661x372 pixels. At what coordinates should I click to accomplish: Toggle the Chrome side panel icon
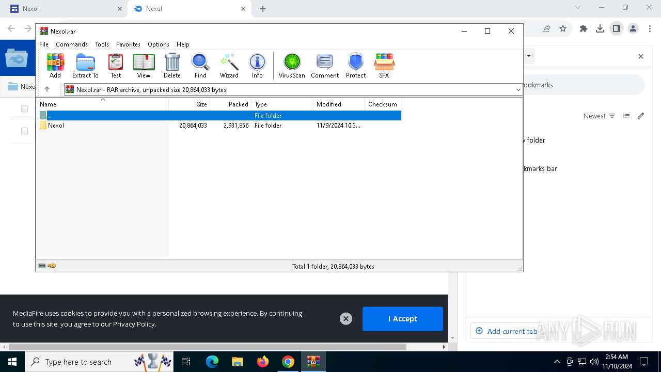pos(617,29)
